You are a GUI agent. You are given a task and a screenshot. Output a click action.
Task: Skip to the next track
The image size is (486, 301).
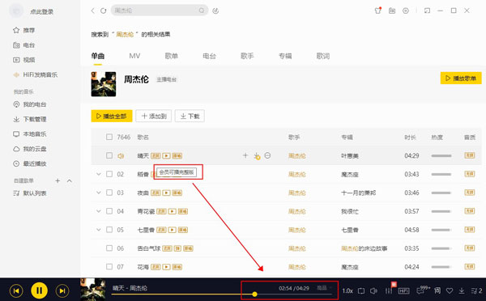click(62, 290)
